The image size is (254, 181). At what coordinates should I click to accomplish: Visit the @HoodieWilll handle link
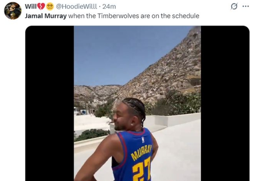click(x=76, y=6)
